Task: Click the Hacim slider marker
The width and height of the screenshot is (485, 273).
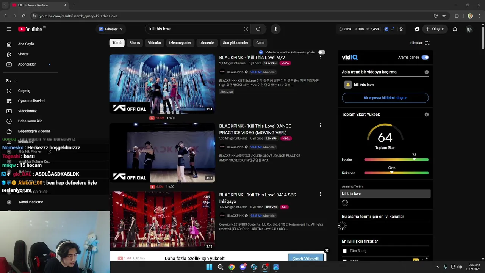Action: pyautogui.click(x=414, y=159)
